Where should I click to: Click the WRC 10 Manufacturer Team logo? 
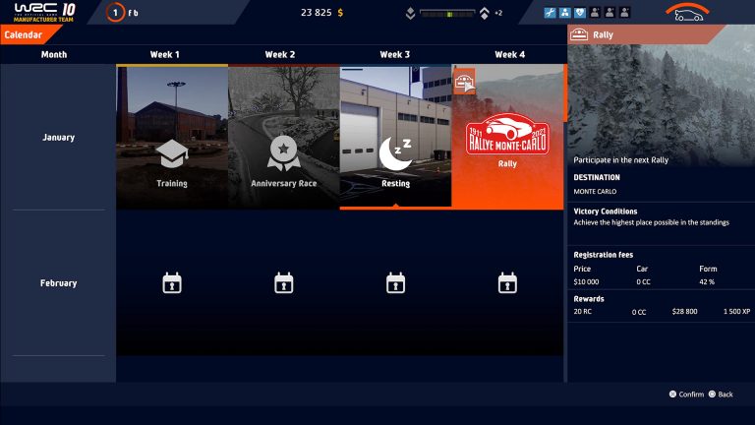coord(44,13)
